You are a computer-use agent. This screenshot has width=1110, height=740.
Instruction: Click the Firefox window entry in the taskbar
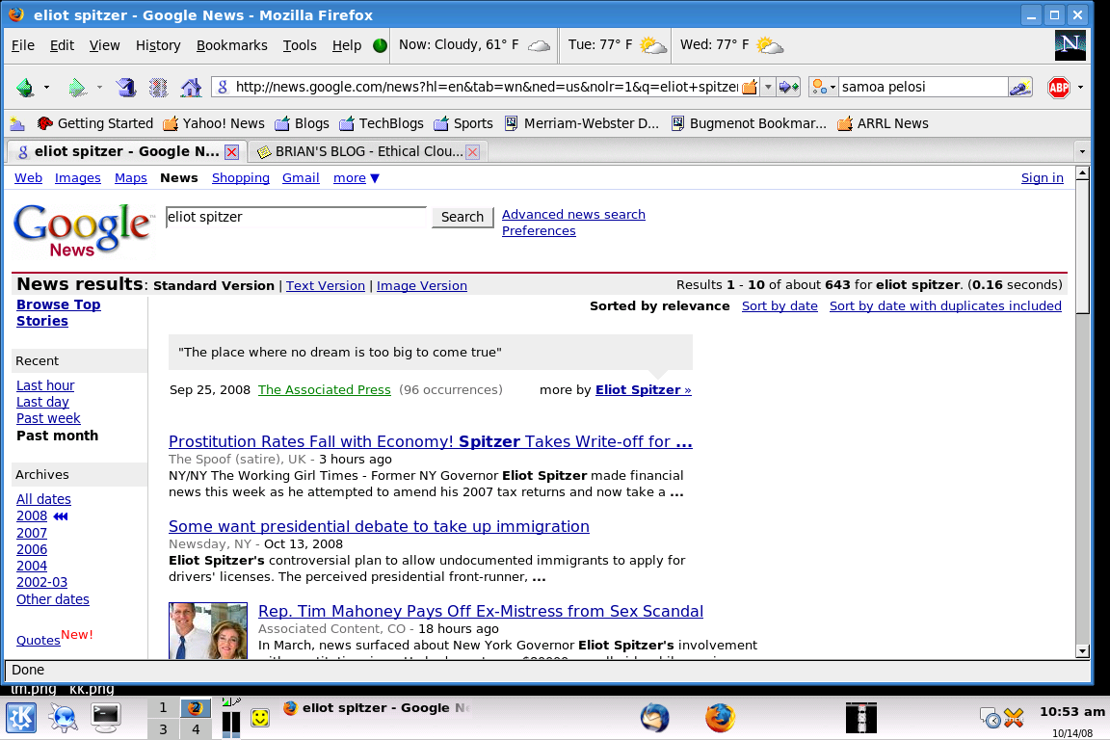pos(376,708)
